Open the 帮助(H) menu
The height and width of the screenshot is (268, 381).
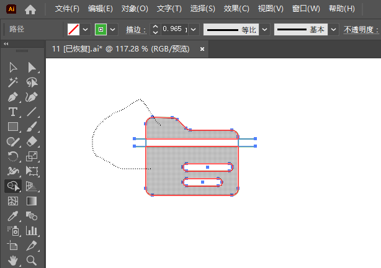click(342, 9)
